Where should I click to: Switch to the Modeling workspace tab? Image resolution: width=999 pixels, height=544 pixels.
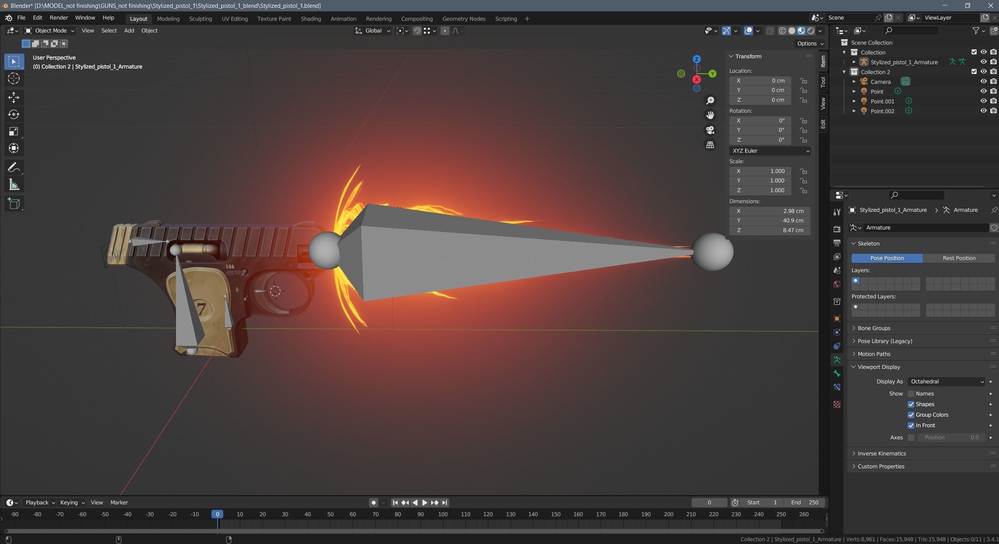[x=168, y=19]
